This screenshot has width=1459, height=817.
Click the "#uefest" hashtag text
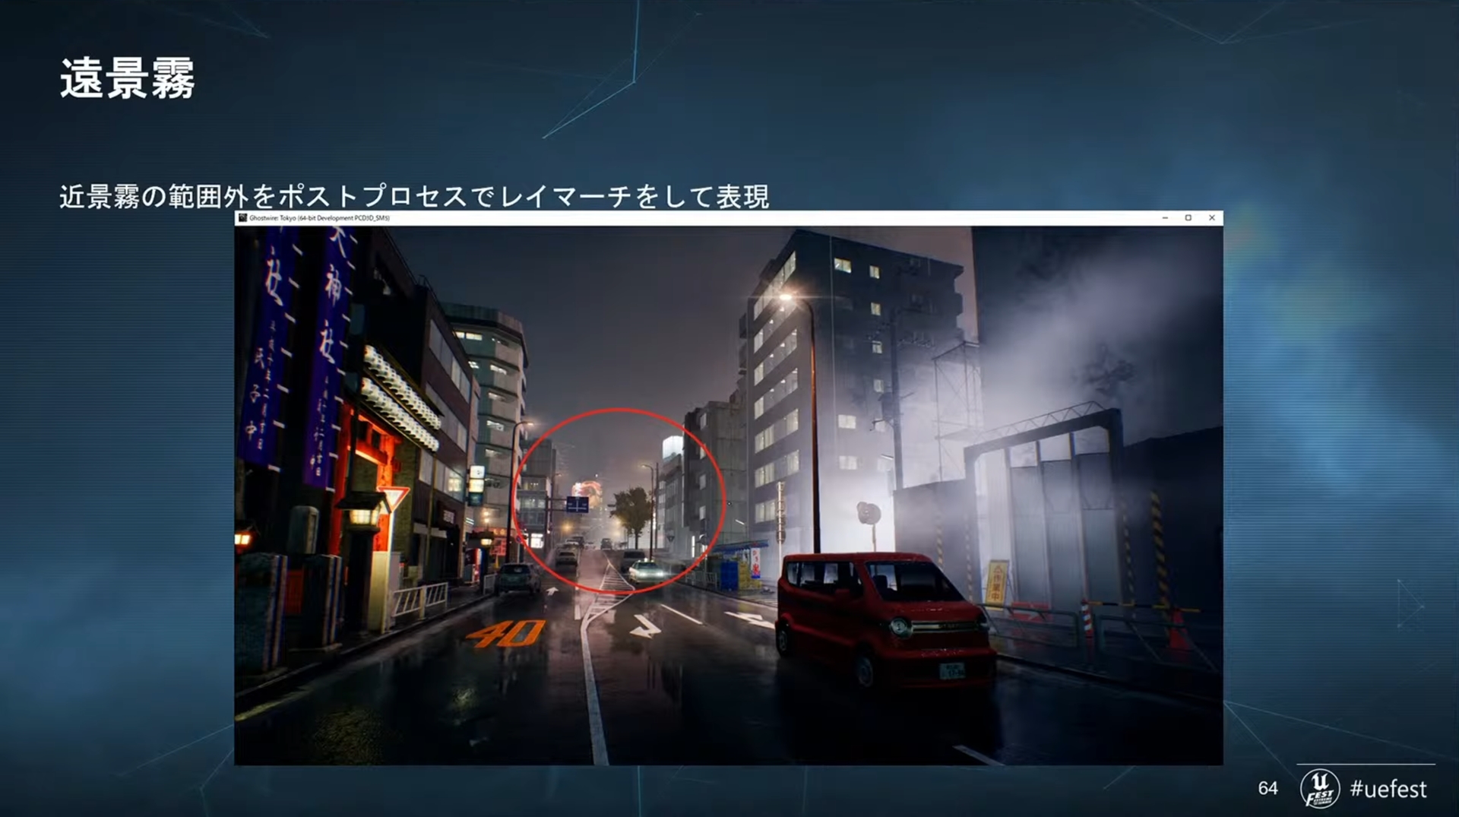pos(1388,789)
